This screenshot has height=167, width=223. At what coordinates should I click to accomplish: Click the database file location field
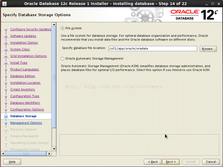[153, 49]
